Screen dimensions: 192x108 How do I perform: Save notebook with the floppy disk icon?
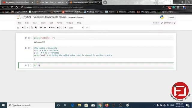pyautogui.click(x=18, y=28)
